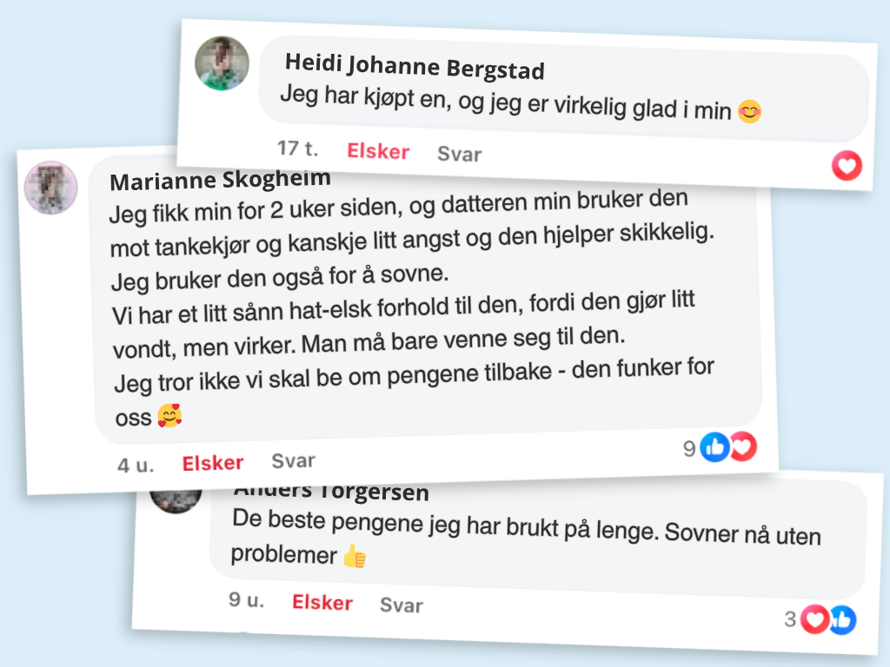Reply with Svar on Anders' comment

tap(402, 605)
